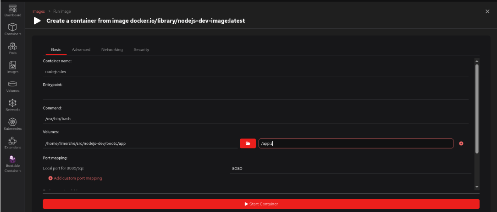Open Bootable Containers sidebar icon
497x212 pixels.
coord(13,163)
